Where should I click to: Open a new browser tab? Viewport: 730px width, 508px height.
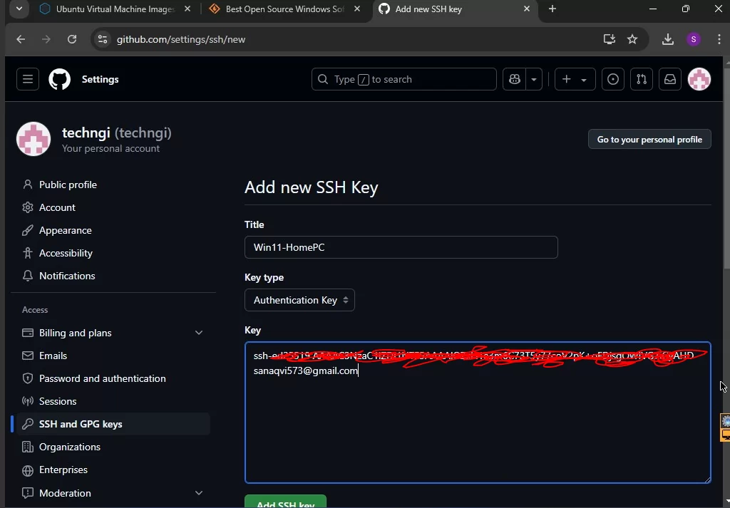(x=552, y=9)
